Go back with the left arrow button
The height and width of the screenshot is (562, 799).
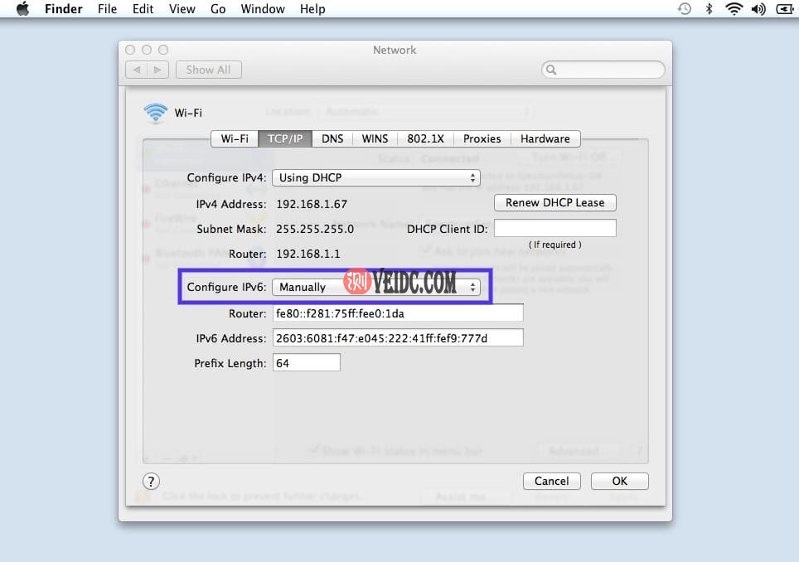137,70
